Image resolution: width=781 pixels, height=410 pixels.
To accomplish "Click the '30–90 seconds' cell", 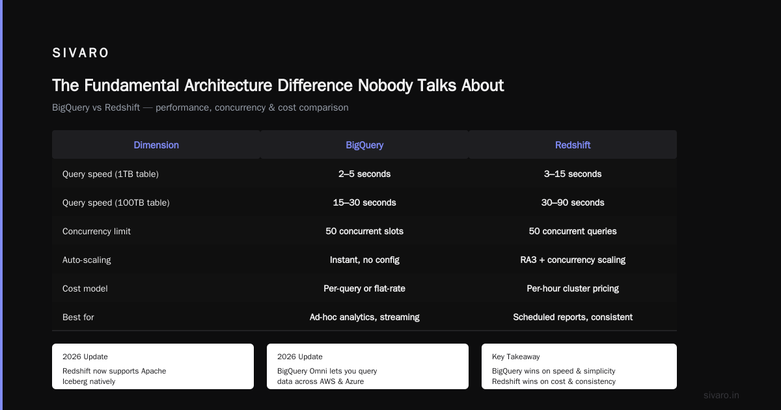I will tap(573, 202).
